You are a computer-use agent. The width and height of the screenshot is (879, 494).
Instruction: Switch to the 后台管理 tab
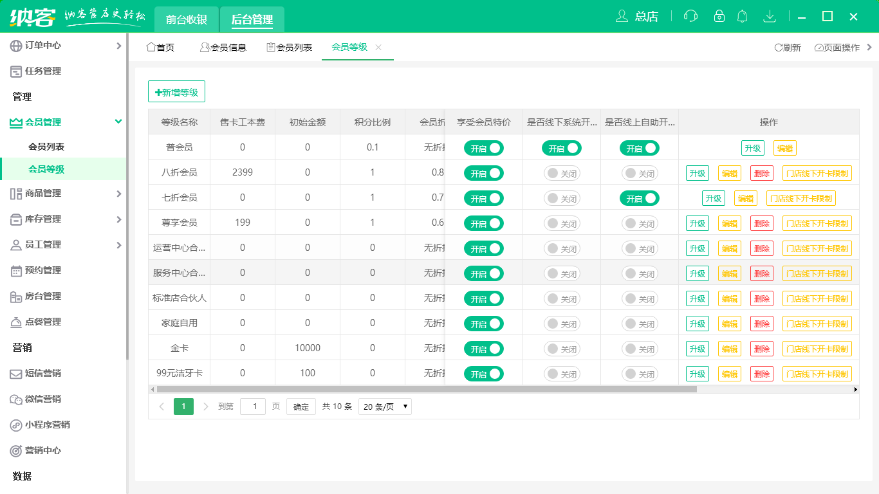coord(252,19)
